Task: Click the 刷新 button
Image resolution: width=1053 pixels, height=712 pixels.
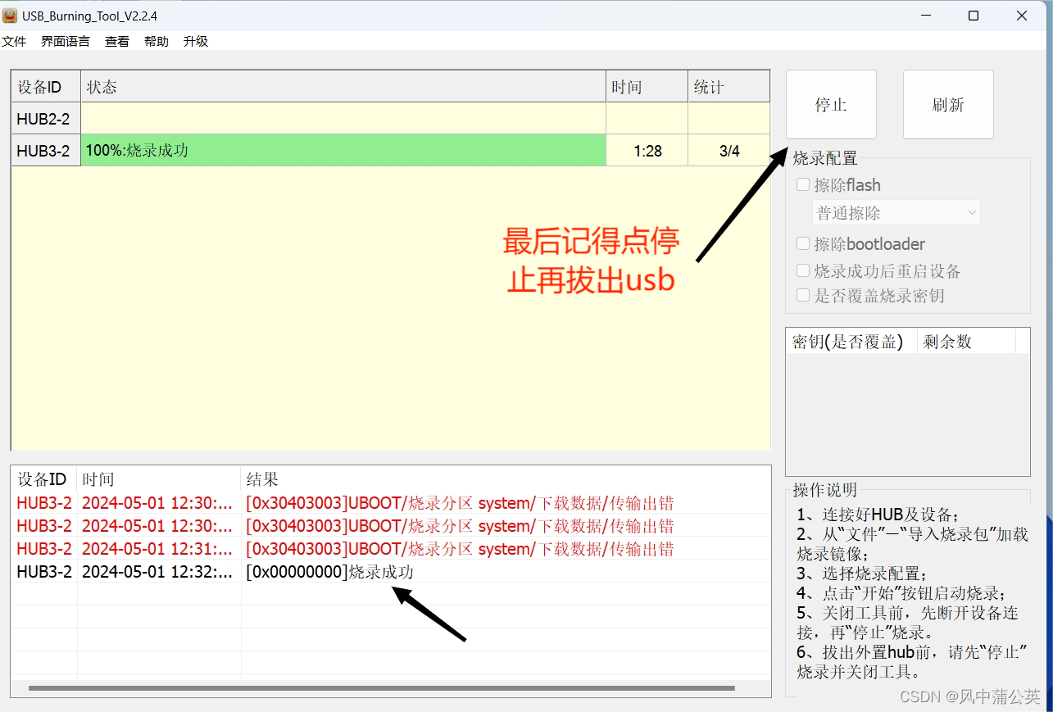Action: click(x=948, y=105)
